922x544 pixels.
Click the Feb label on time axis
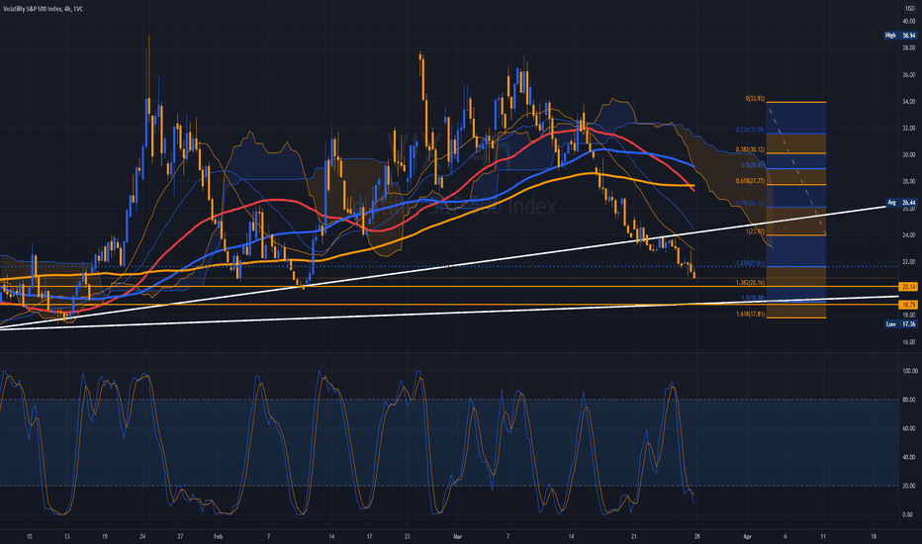[x=219, y=536]
